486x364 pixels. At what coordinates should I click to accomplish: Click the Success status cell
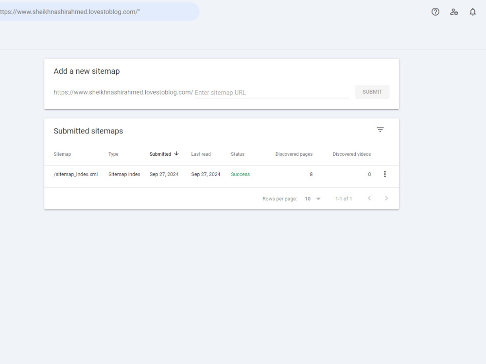click(240, 174)
